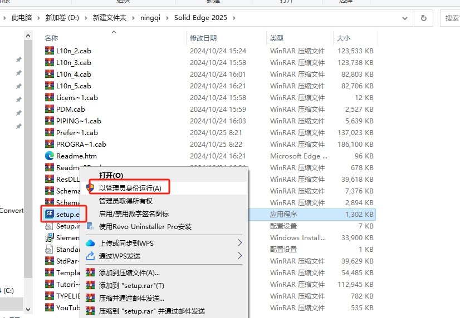Sort by 修改日期 column header
The height and width of the screenshot is (318, 460).
point(203,38)
